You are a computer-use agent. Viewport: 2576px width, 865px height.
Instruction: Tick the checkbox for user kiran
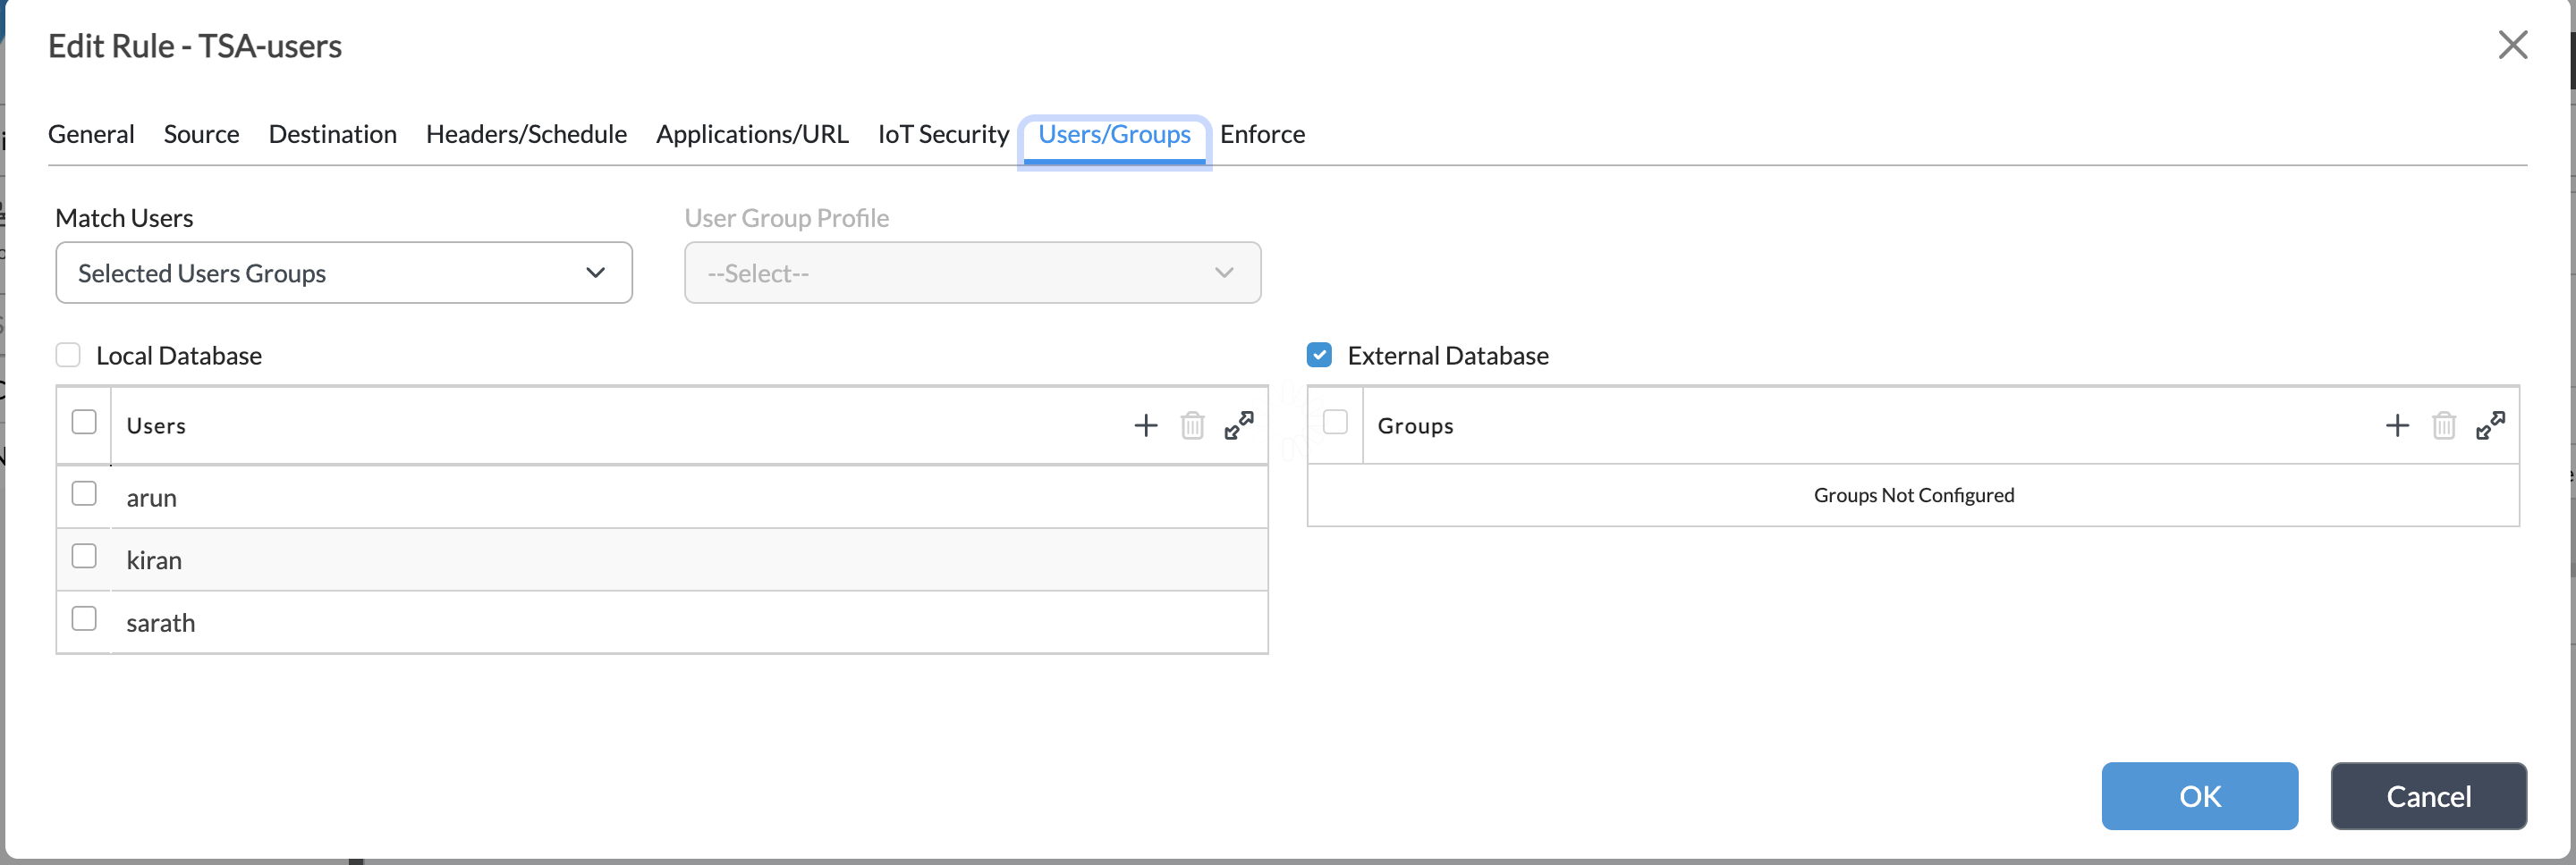pyautogui.click(x=84, y=557)
